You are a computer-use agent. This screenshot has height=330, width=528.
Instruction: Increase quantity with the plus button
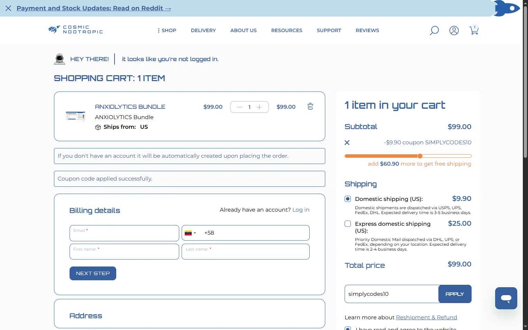[259, 107]
